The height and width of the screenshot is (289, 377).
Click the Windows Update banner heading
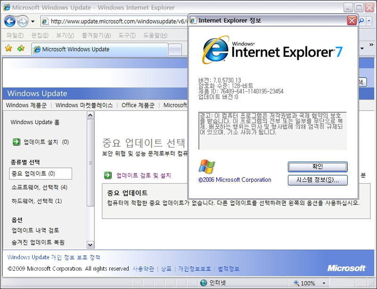tap(37, 94)
